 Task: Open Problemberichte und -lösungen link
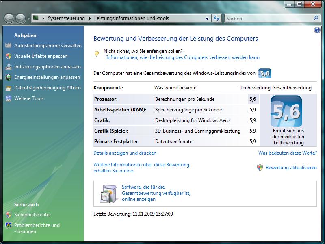tap(37, 228)
